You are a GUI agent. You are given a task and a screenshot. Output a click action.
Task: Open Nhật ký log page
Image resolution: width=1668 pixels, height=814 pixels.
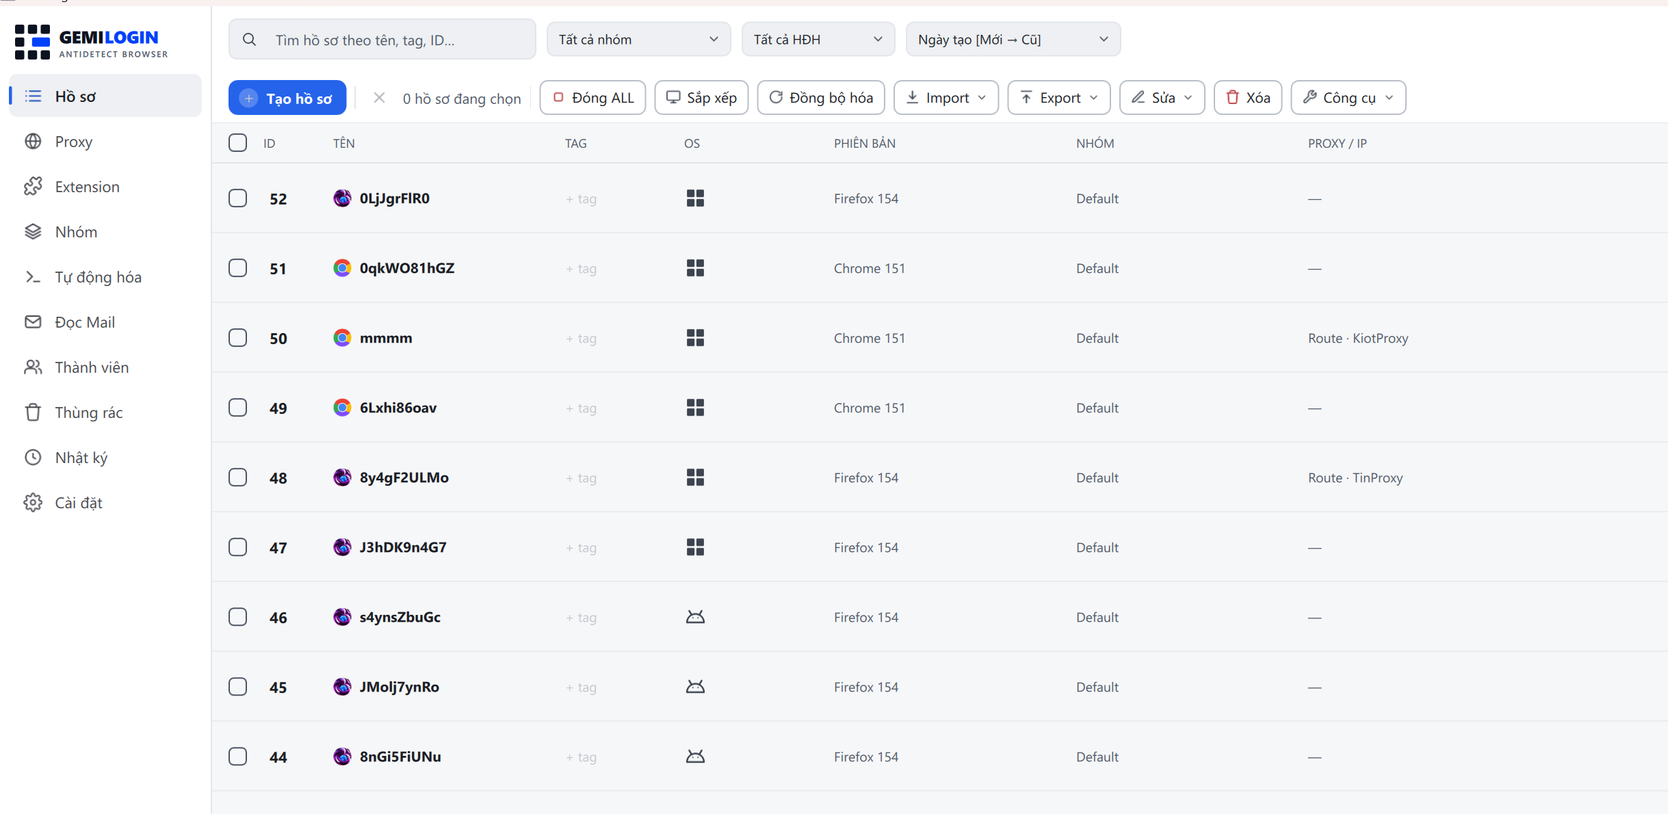click(x=105, y=458)
